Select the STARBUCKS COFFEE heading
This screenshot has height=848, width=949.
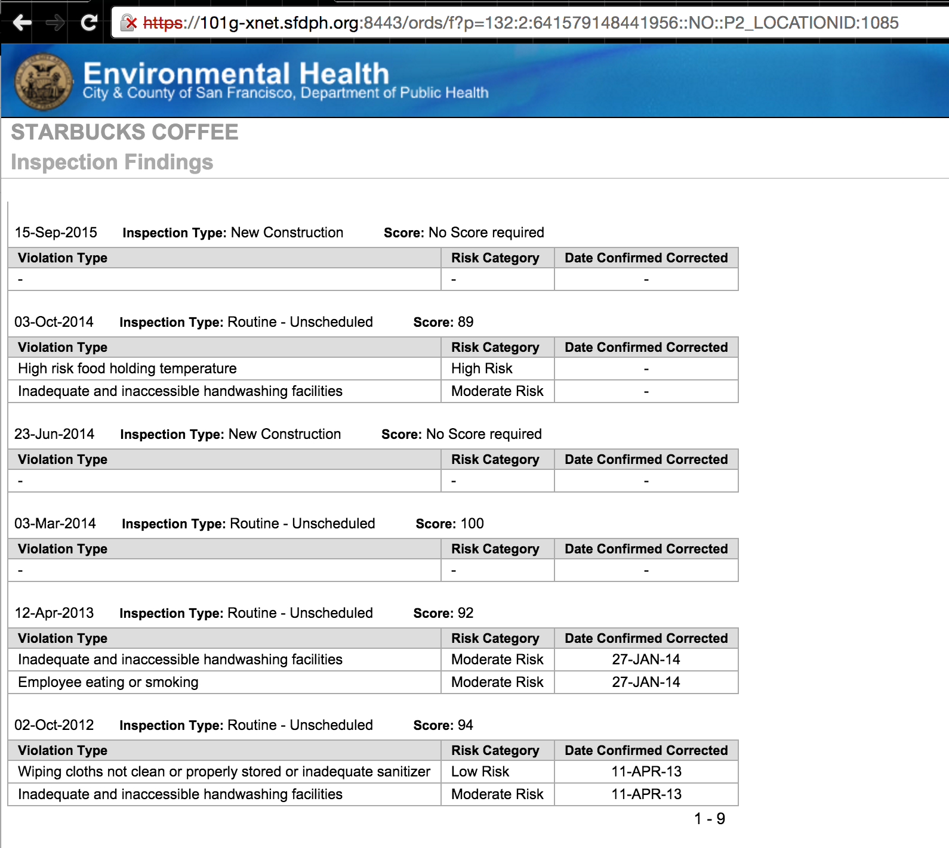[x=125, y=132]
